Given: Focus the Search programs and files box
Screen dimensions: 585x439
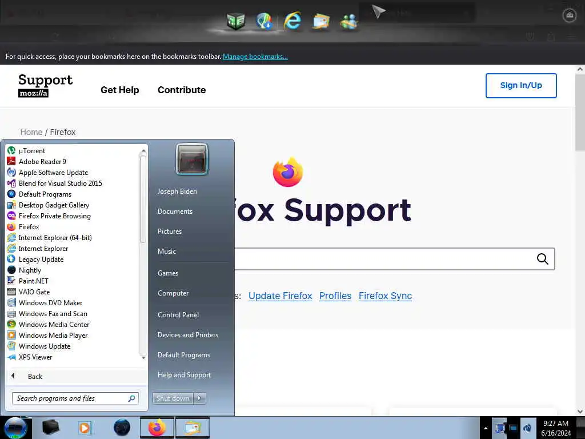Looking at the screenshot, I should [x=75, y=398].
